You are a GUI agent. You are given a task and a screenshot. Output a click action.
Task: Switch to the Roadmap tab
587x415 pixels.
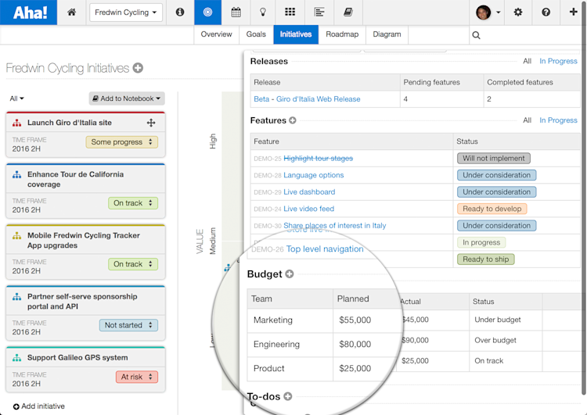[342, 34]
